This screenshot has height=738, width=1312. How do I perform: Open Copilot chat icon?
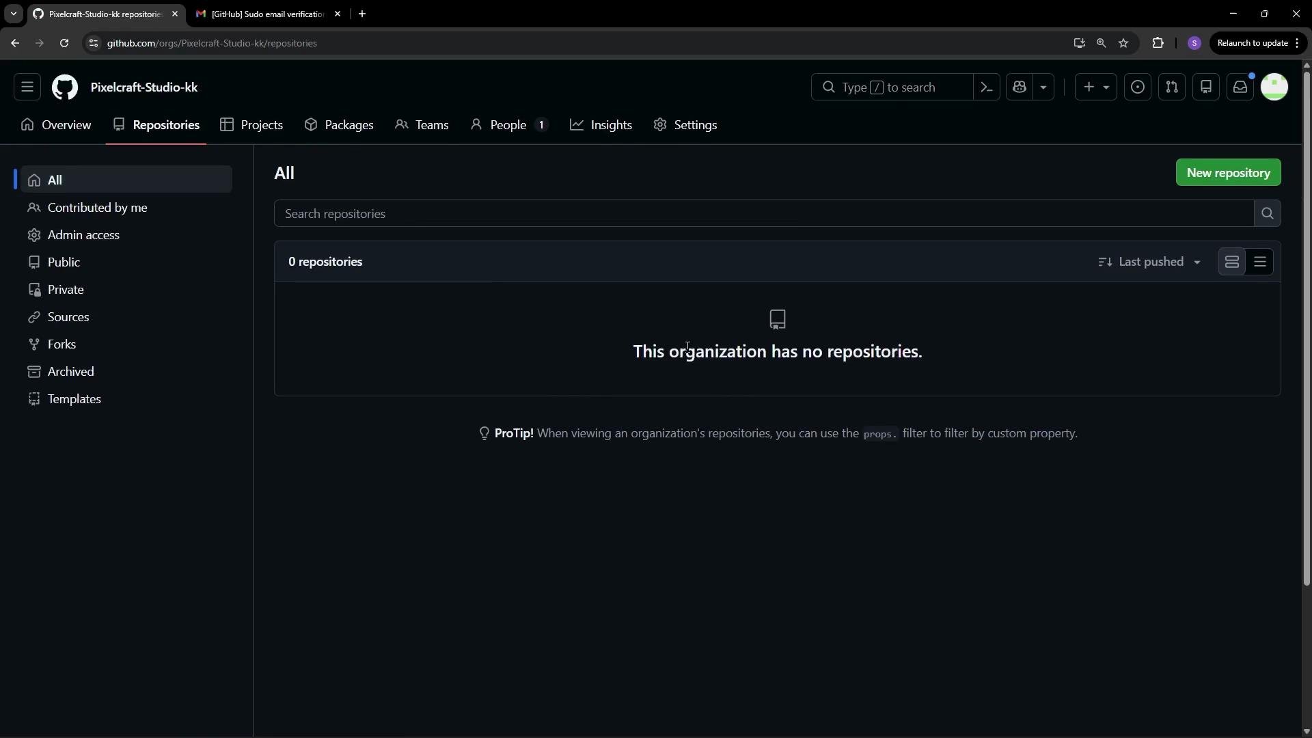point(1020,87)
